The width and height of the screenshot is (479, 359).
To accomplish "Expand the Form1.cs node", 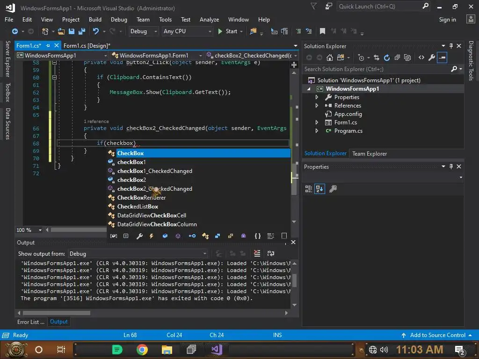I will click(x=317, y=122).
